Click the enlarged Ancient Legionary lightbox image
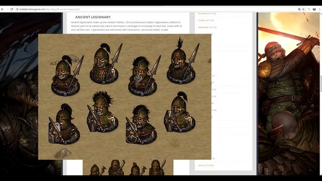The width and height of the screenshot is (322, 181). (x=125, y=97)
